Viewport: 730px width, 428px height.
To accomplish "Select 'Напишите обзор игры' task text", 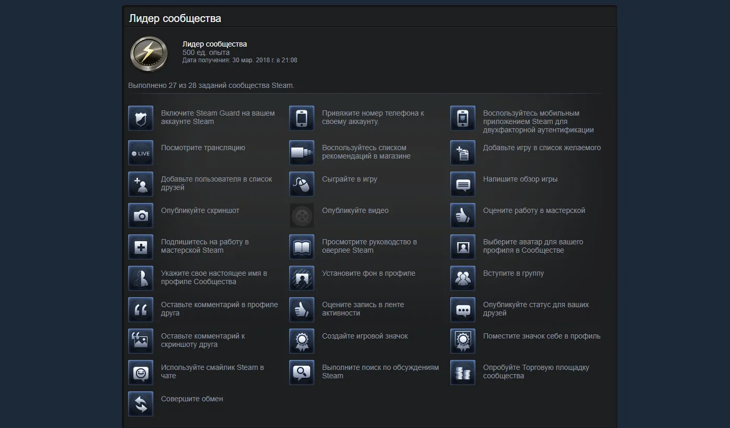I will point(520,179).
